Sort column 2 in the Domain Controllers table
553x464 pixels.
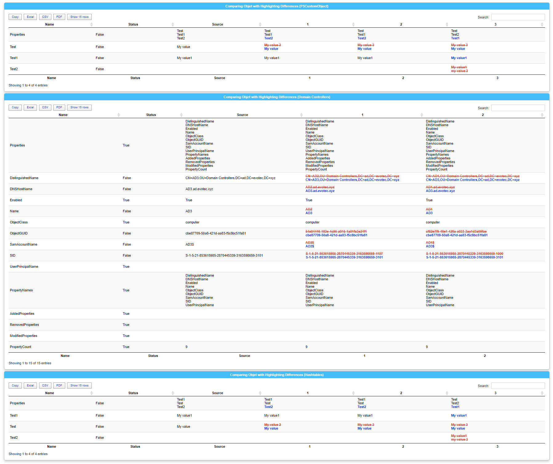coord(542,115)
